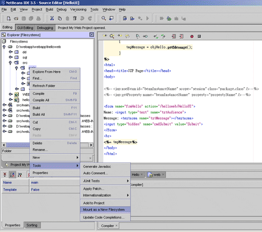Open the JUnit Tests submenu

105,181
